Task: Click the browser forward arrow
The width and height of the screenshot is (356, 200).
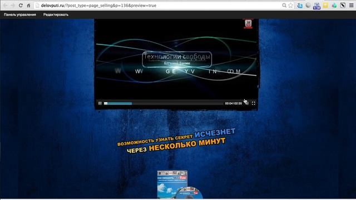Action: (13, 5)
